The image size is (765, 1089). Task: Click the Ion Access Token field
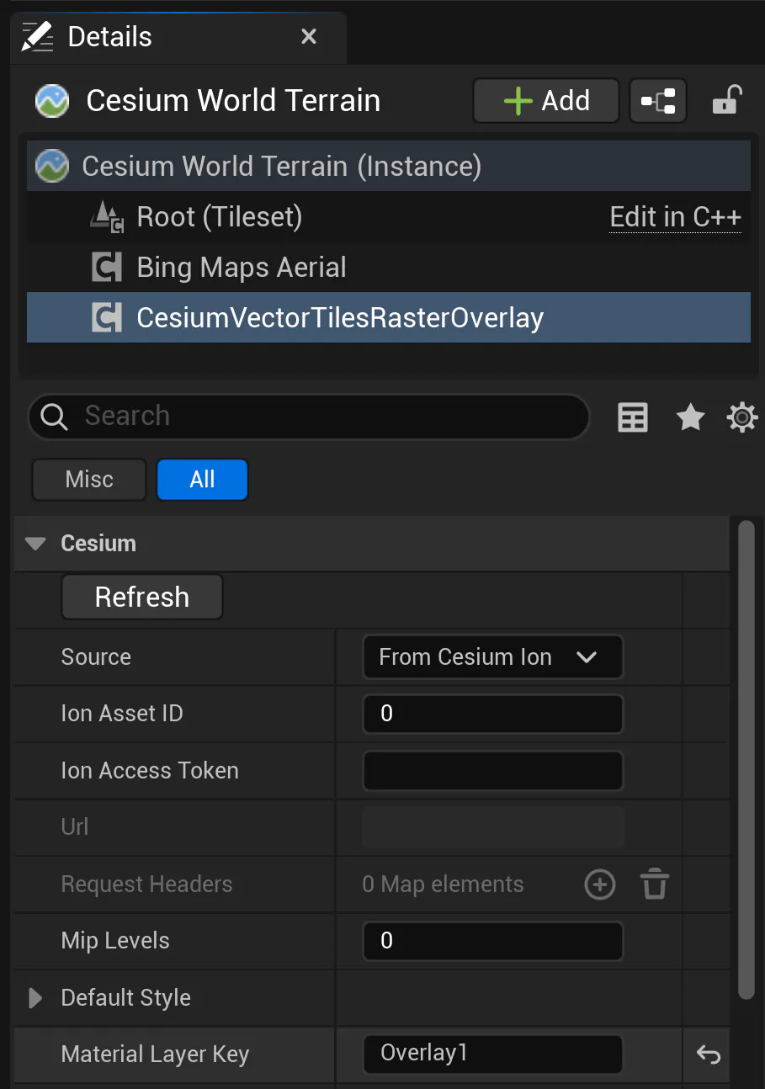click(493, 771)
